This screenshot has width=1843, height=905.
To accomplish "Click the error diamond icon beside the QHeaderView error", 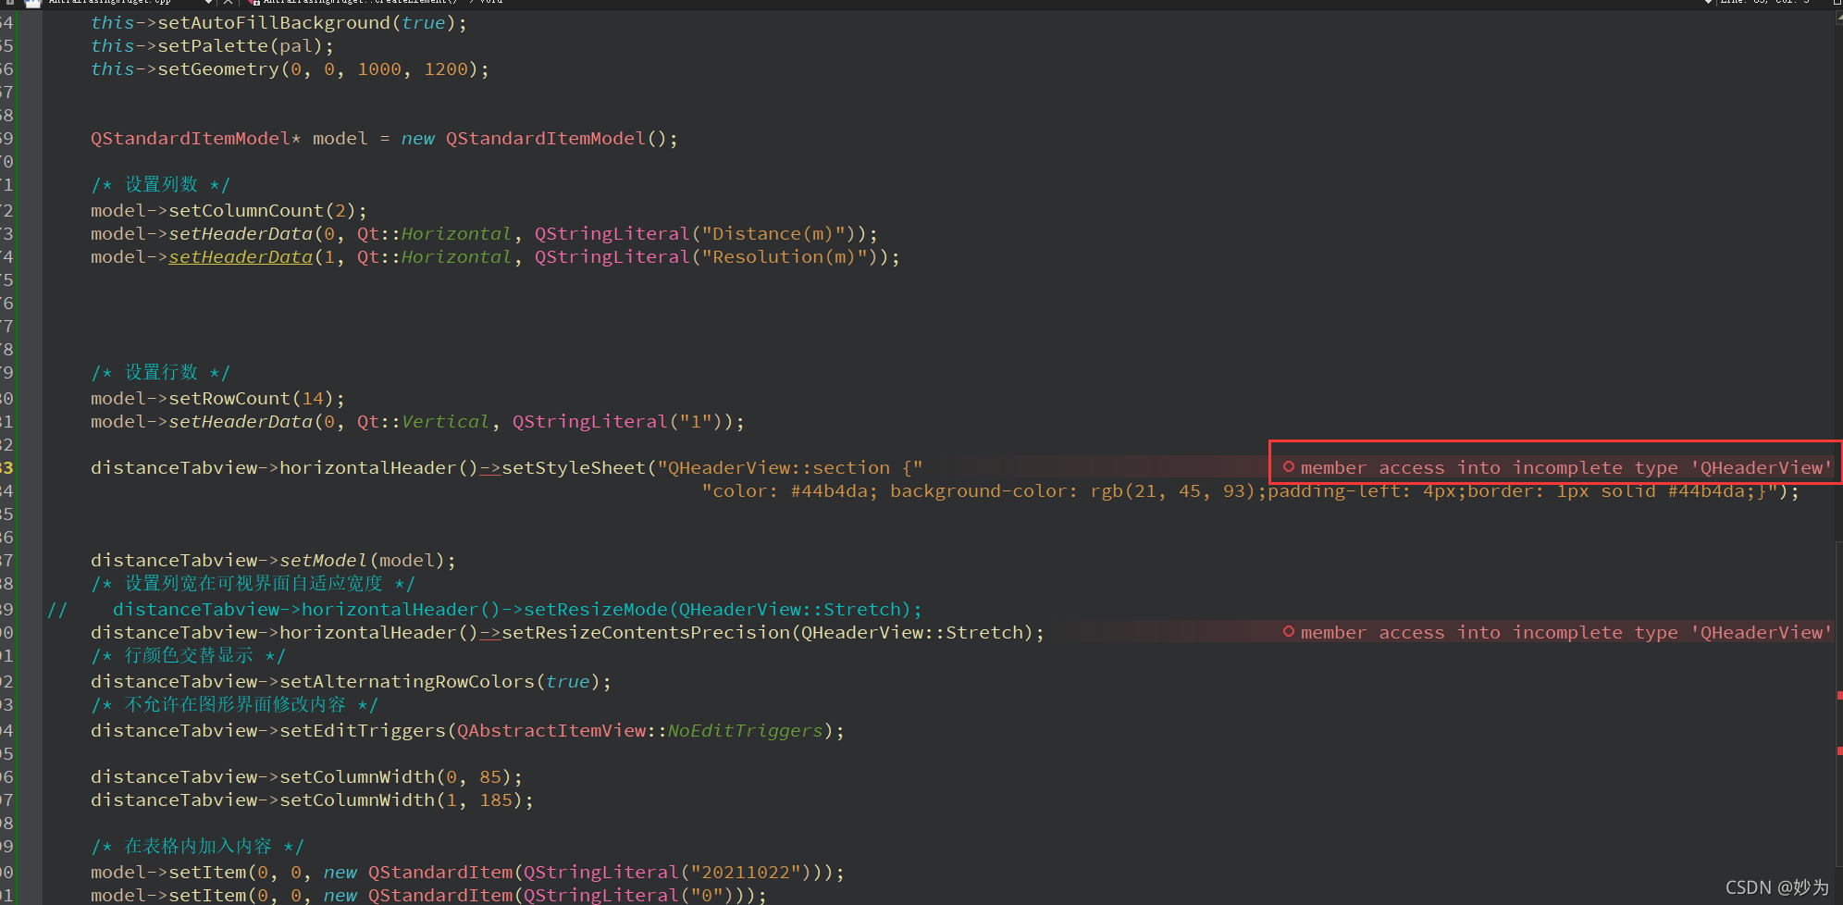I will coord(1290,467).
